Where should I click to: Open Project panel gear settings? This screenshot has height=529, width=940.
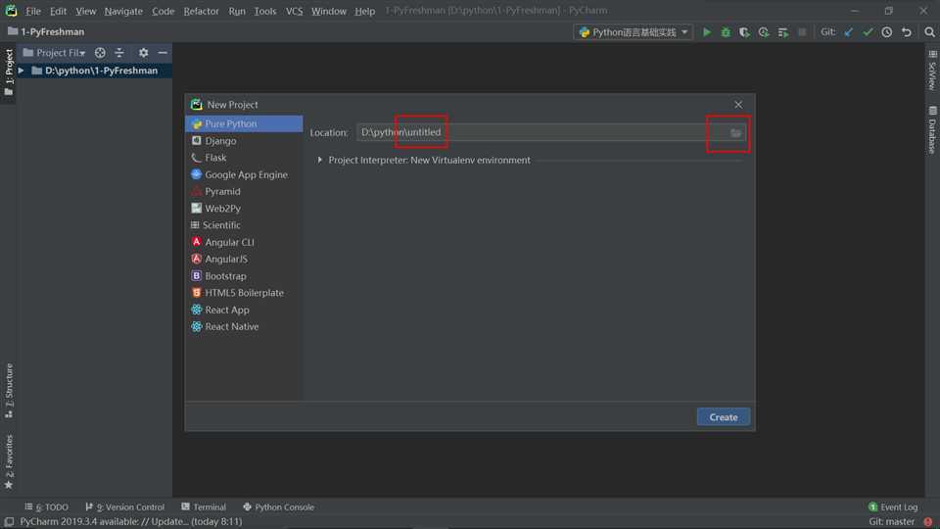pos(143,53)
